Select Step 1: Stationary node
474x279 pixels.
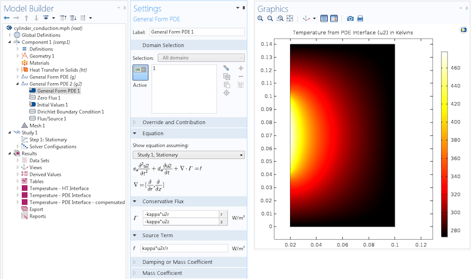[x=48, y=139]
